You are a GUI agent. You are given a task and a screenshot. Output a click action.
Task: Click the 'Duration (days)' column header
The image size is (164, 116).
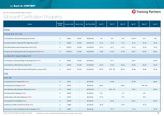pyautogui.click(x=60, y=24)
